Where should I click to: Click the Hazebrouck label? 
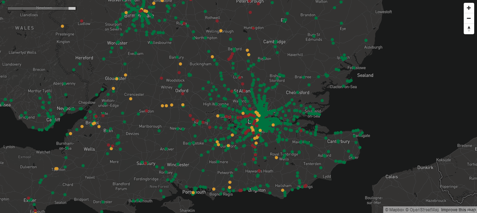pyautogui.click(x=436, y=200)
